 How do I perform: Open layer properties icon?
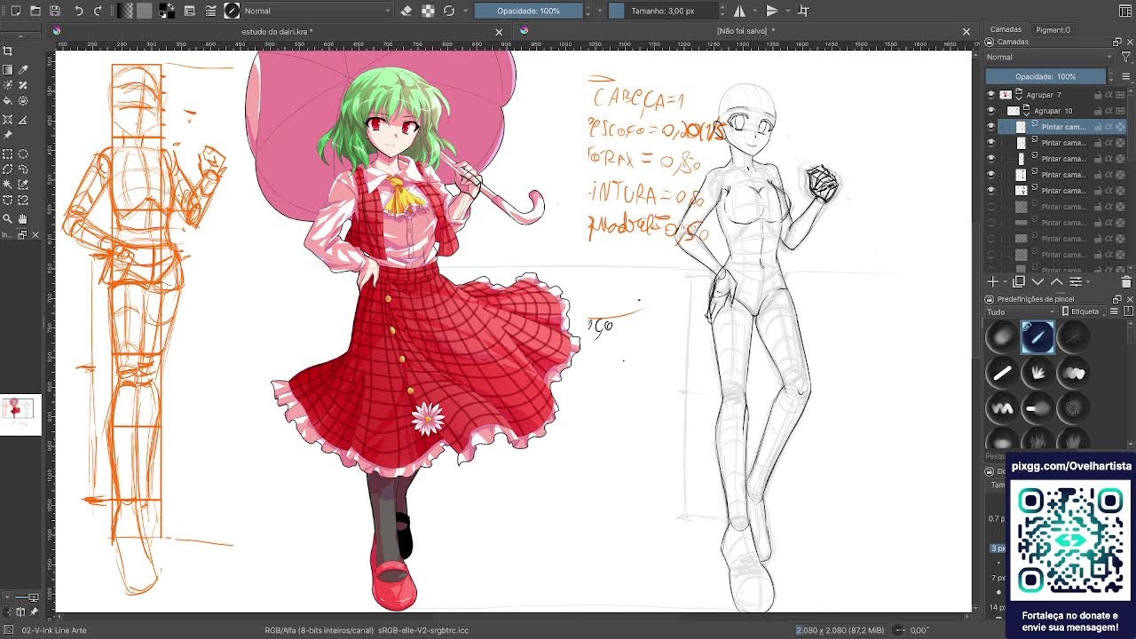click(x=1075, y=281)
